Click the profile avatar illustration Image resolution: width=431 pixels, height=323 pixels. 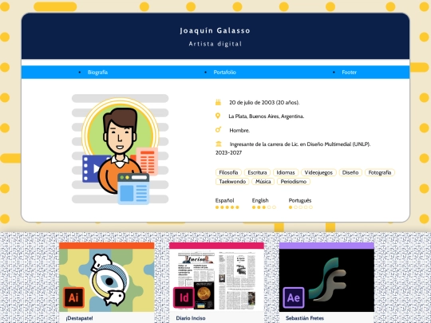tap(120, 149)
